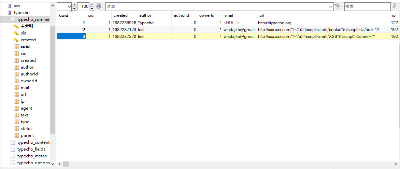400x169 pixels.
Task: Click the created cell 1682237179
Action: tap(124, 30)
